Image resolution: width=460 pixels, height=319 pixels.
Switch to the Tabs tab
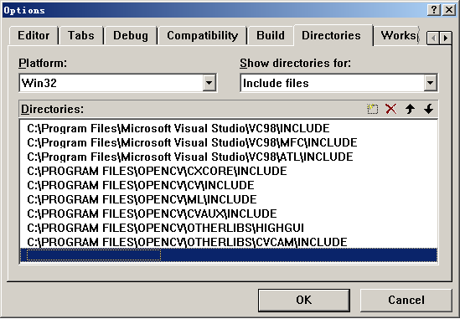tap(81, 35)
